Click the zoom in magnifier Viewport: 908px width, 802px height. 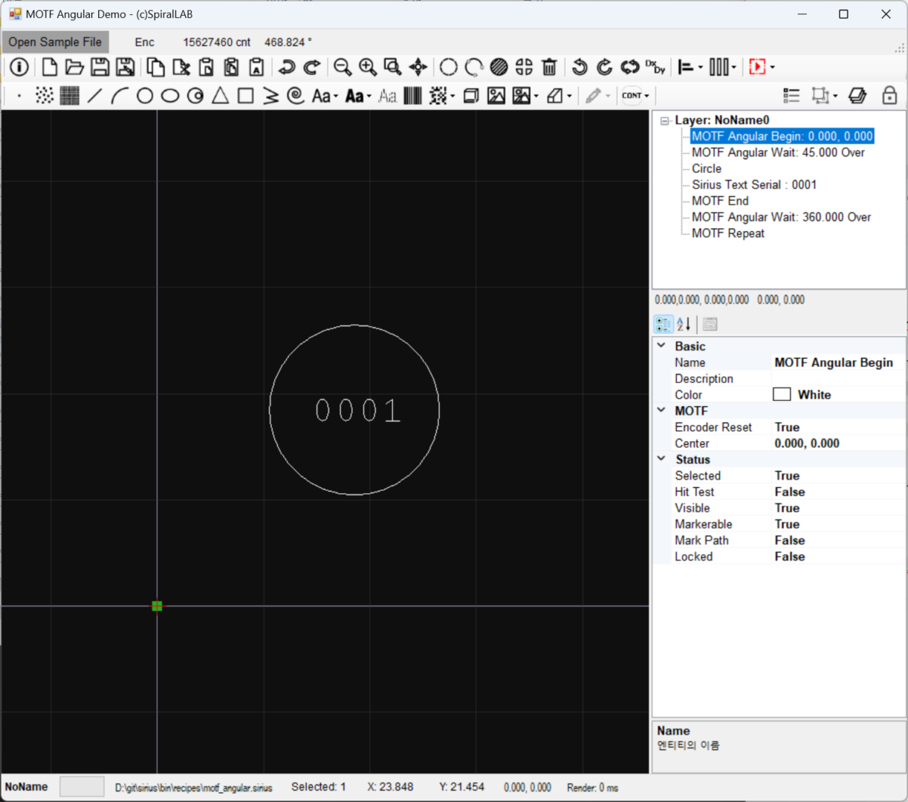click(x=367, y=67)
